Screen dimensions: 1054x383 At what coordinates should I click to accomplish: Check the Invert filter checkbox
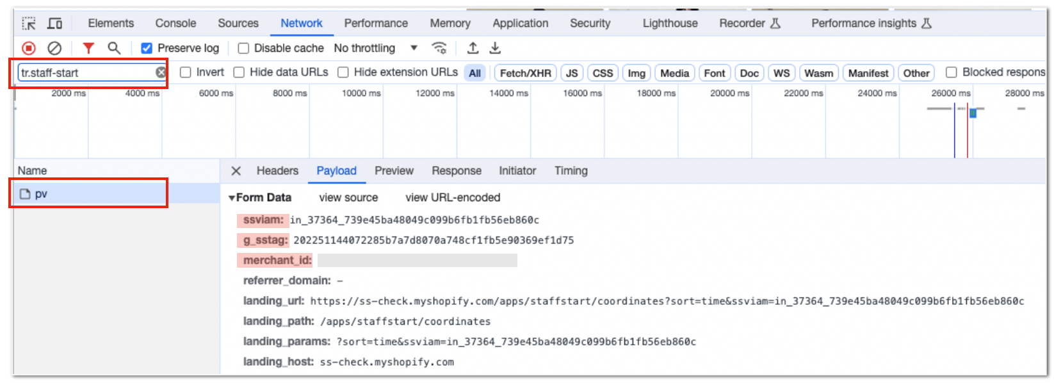tap(186, 72)
